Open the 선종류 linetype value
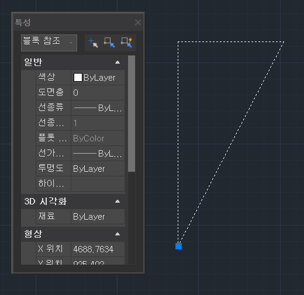The width and height of the screenshot is (304, 295). [x=98, y=108]
